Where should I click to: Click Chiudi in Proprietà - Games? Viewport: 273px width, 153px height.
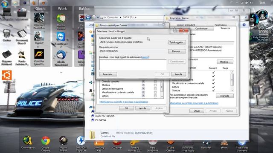[x=197, y=110]
